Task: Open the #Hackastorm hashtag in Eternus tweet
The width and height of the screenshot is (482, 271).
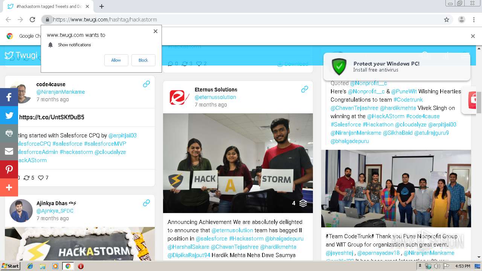Action: click(x=246, y=239)
